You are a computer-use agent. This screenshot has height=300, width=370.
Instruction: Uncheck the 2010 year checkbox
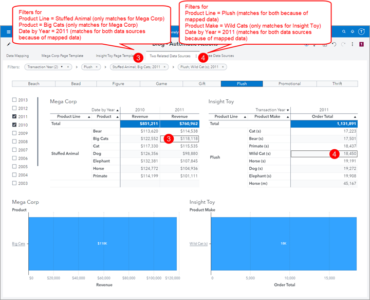[14, 125]
